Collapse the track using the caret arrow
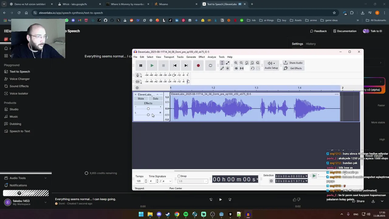 tap(157, 95)
